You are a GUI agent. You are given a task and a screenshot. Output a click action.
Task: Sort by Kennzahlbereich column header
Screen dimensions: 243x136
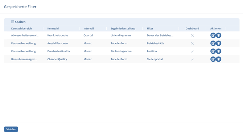(21, 29)
